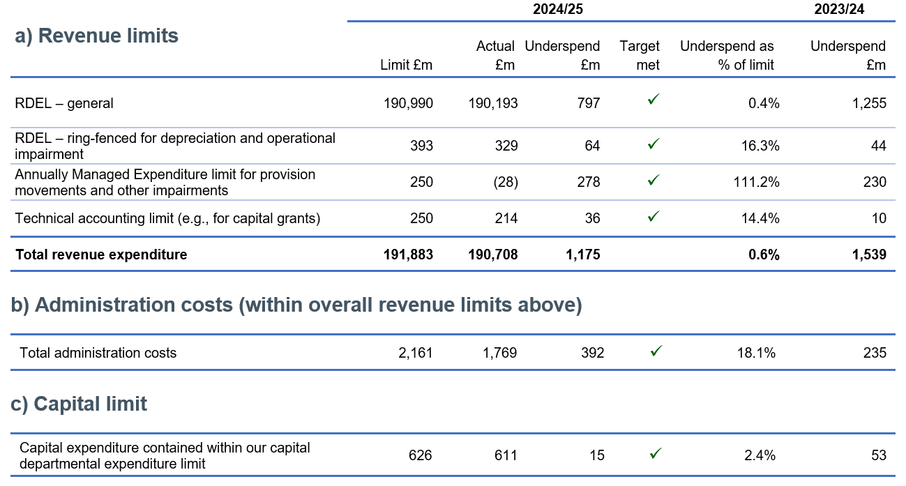Click the 'c) Capital limit' heading
This screenshot has height=486, width=906.
click(x=80, y=404)
